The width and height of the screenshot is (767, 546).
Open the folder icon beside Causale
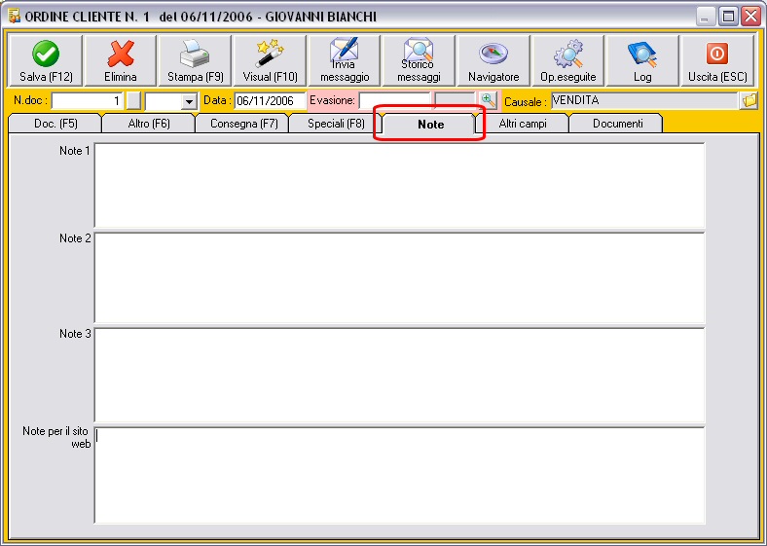pos(749,101)
